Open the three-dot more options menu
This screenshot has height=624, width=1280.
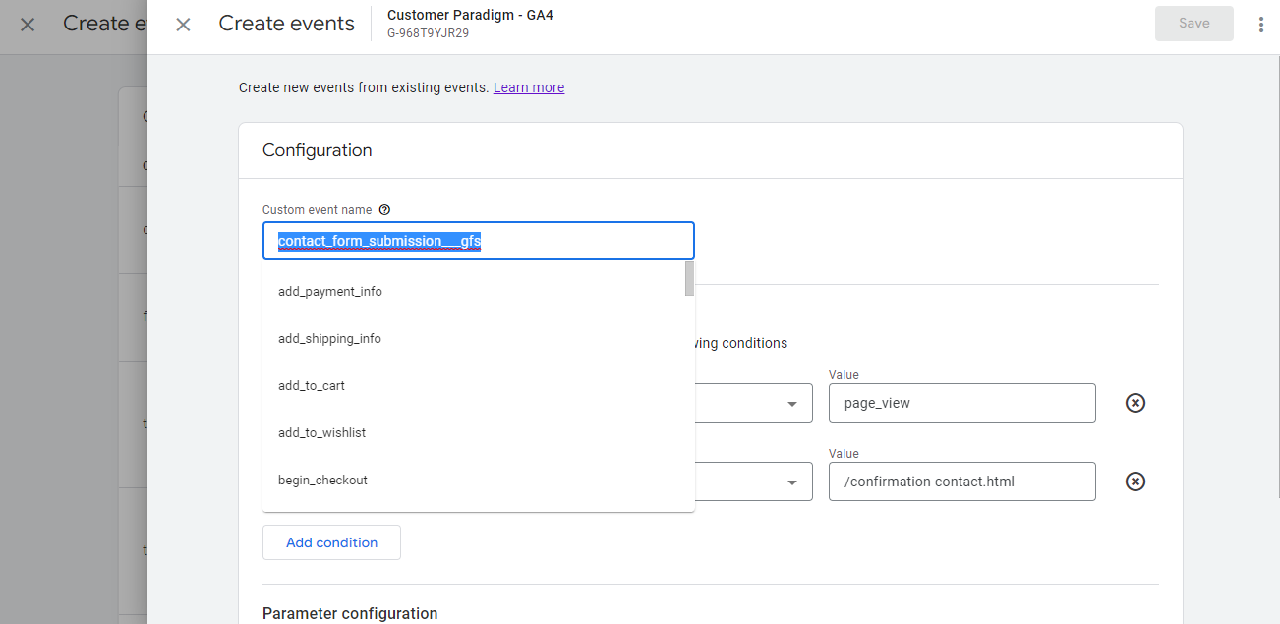[x=1260, y=25]
